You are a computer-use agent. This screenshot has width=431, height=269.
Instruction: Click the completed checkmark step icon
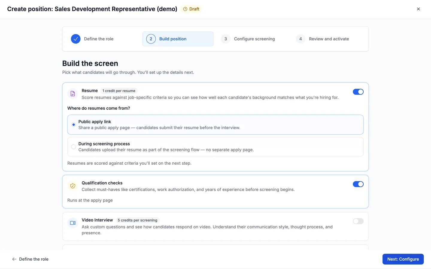pyautogui.click(x=76, y=39)
